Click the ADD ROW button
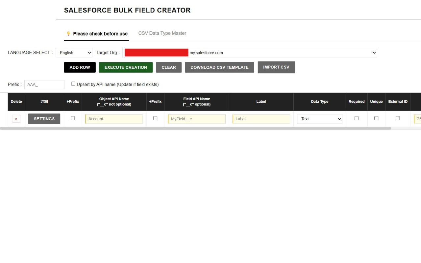This screenshot has width=421, height=263. point(80,67)
